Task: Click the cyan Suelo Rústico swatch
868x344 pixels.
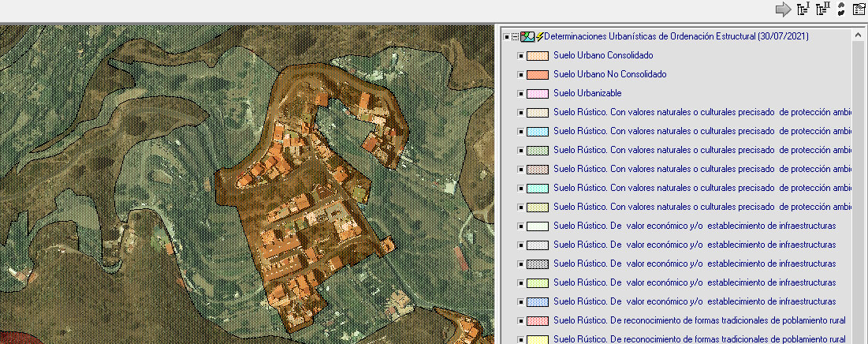Action: tap(538, 189)
